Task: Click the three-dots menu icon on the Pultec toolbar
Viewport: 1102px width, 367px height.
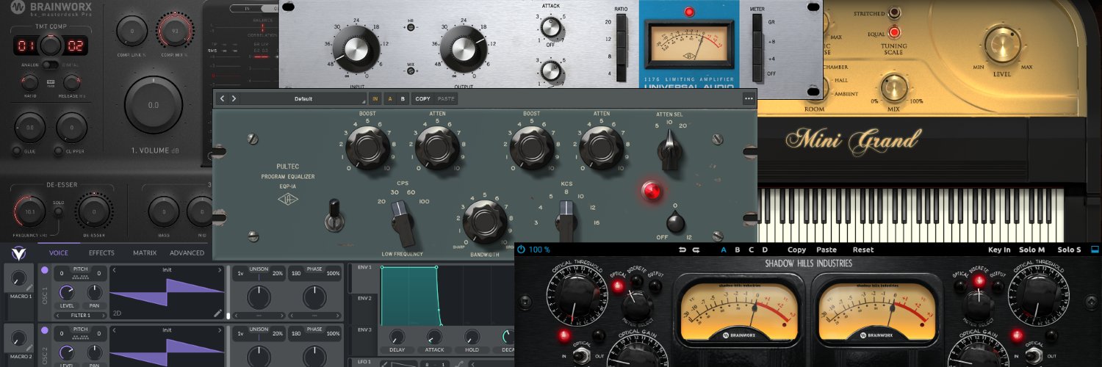Action: coord(749,98)
